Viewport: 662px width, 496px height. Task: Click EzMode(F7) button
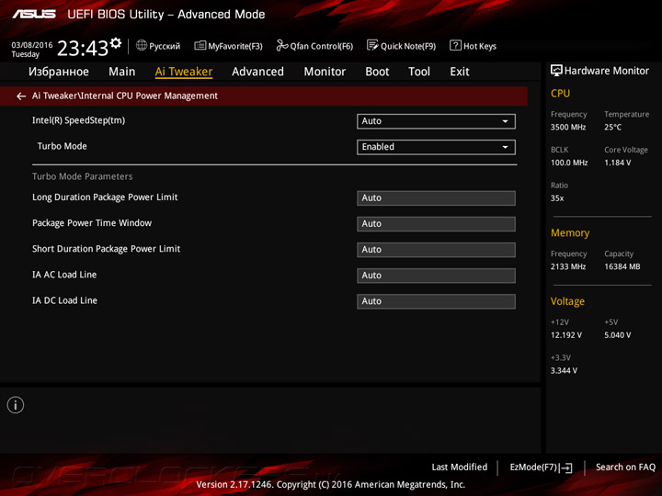[x=533, y=468]
